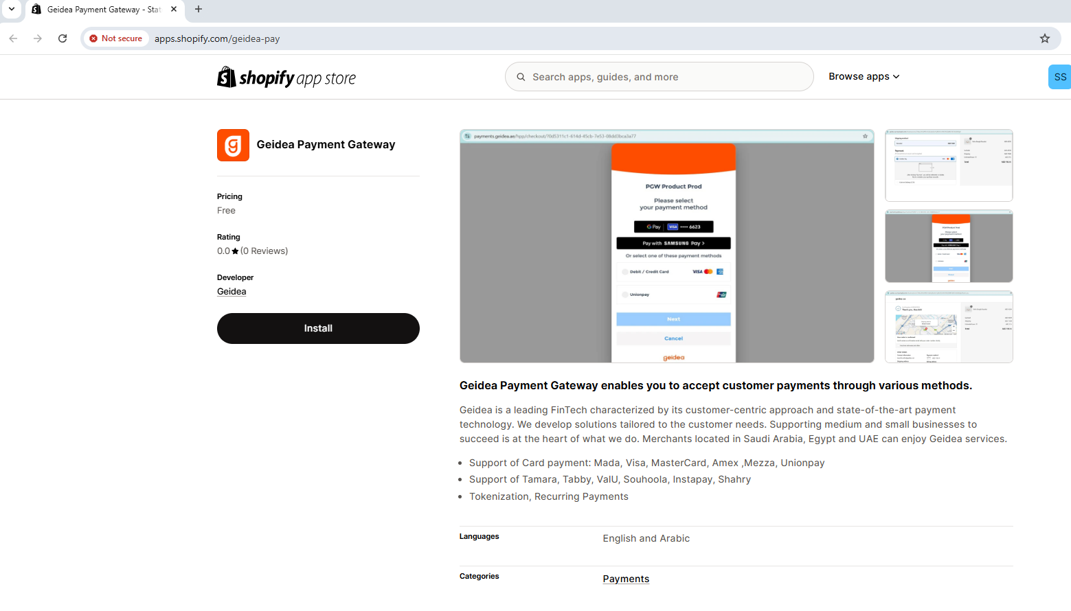Click the bold headline about accepting customer payments
The width and height of the screenshot is (1071, 611).
(716, 385)
